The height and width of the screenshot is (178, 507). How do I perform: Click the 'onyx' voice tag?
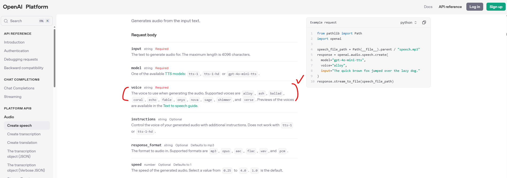181,100
